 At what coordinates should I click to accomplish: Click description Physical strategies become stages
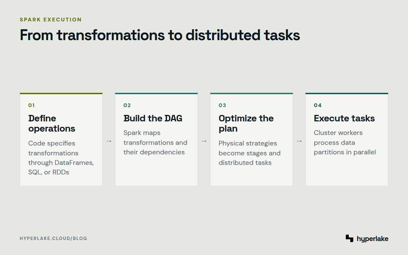[x=250, y=153]
